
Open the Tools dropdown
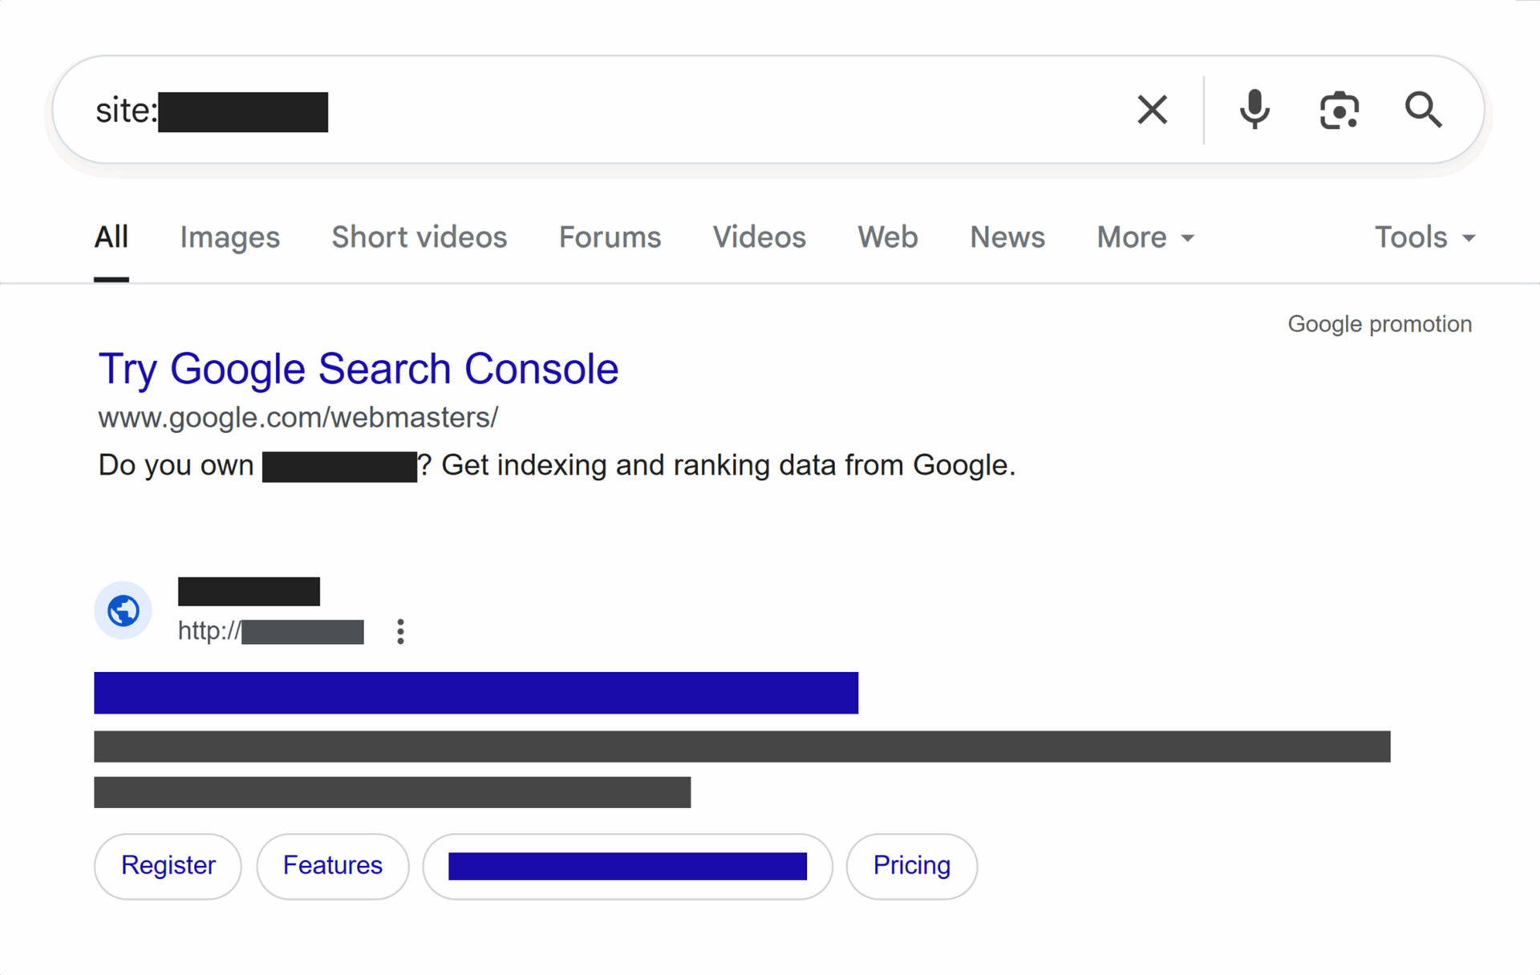click(1425, 237)
